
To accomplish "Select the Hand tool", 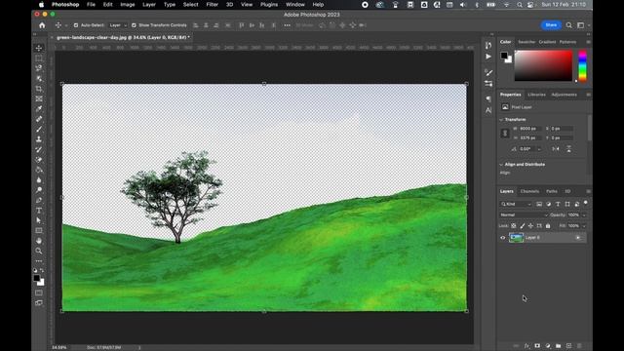I will point(39,241).
